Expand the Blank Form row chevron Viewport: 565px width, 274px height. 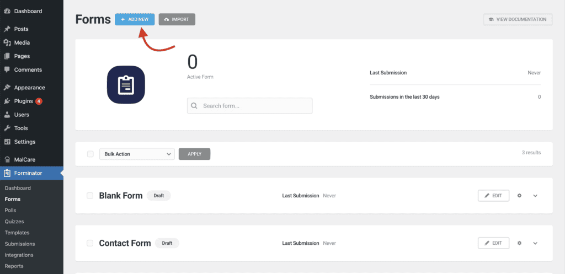(x=535, y=196)
